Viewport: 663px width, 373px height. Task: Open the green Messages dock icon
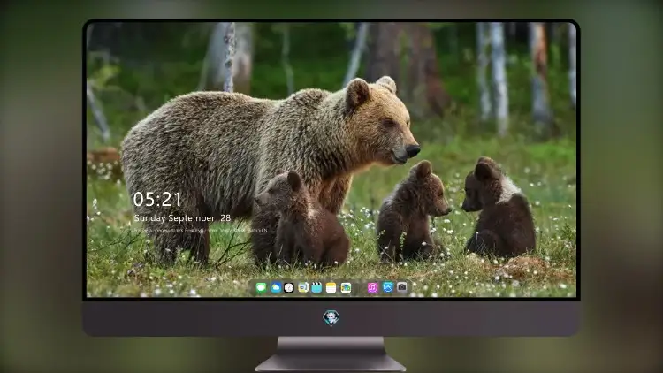[262, 287]
